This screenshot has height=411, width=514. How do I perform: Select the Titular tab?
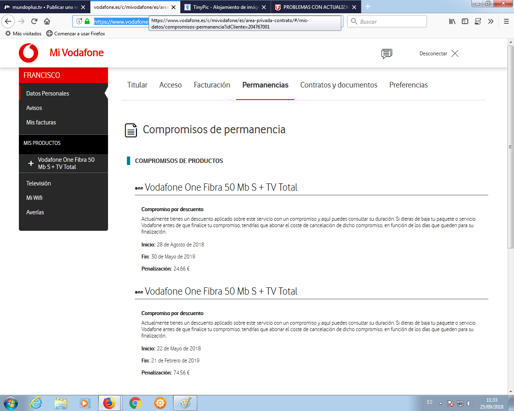click(137, 85)
